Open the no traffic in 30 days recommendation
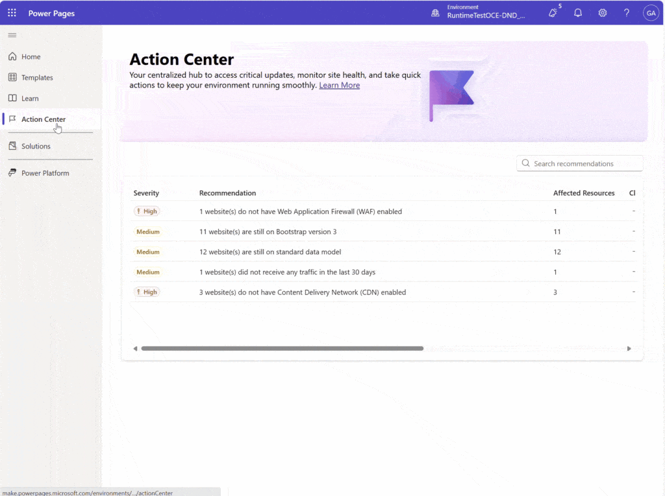The image size is (665, 496). pos(287,272)
